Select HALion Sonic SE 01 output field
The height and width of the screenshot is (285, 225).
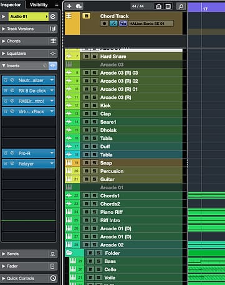(x=151, y=24)
